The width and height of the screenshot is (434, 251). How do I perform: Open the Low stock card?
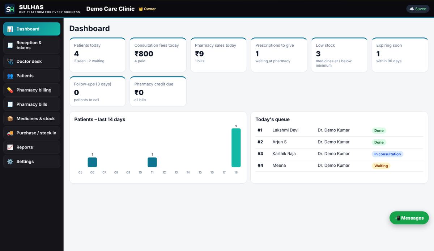(339, 55)
